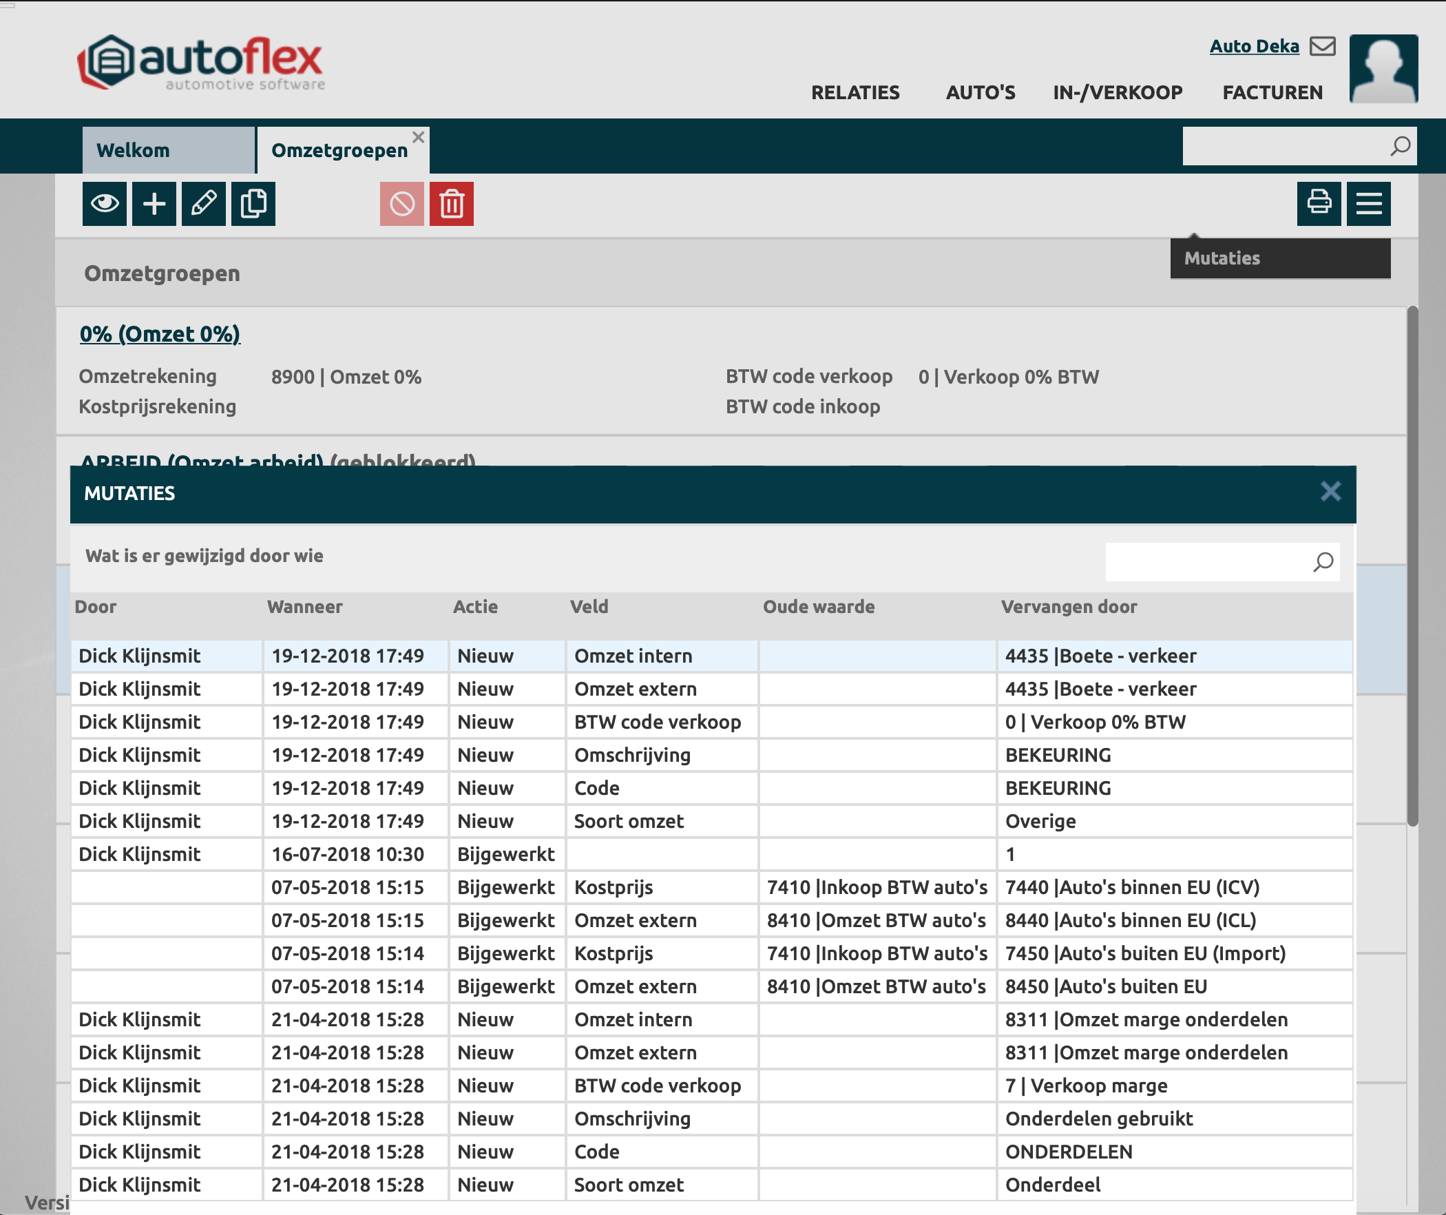1446x1215 pixels.
Task: Close the Mutaties dialog with X
Action: click(1330, 492)
